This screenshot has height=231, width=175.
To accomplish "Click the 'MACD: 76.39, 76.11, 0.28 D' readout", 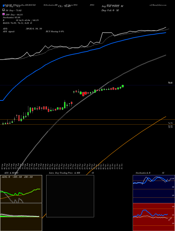I will tap(17, 23).
